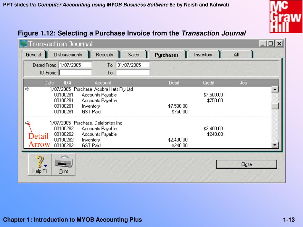Minimize the Transaction Journal window
303x227 pixels.
tap(263, 44)
